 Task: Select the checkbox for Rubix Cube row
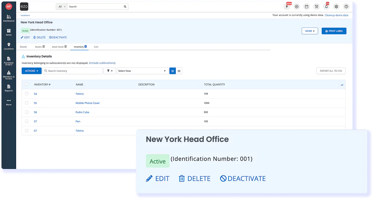pos(26,112)
